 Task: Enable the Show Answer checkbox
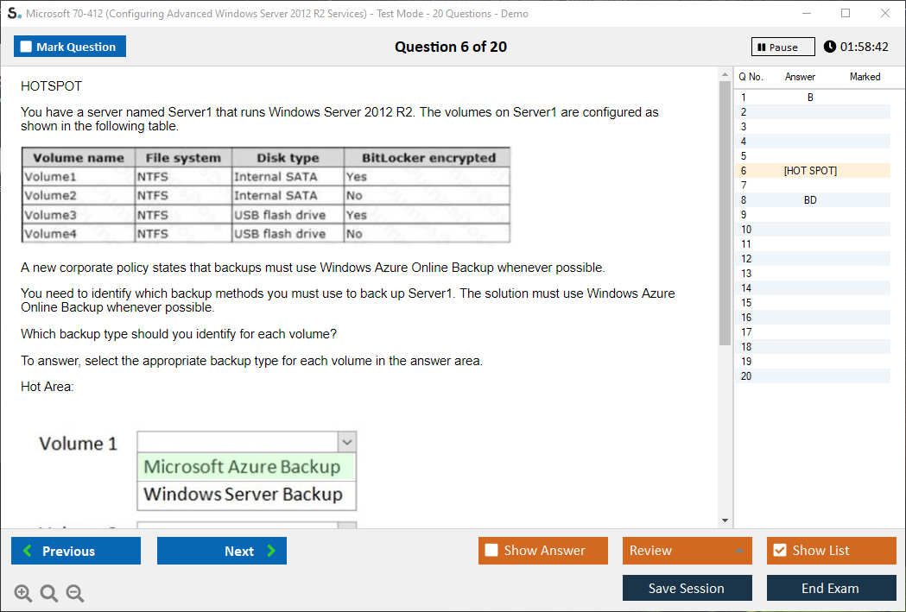(x=491, y=551)
